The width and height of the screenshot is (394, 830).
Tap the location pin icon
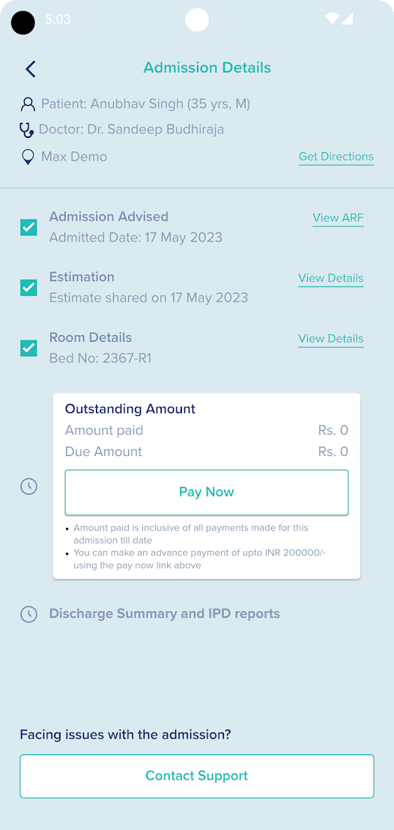28,157
